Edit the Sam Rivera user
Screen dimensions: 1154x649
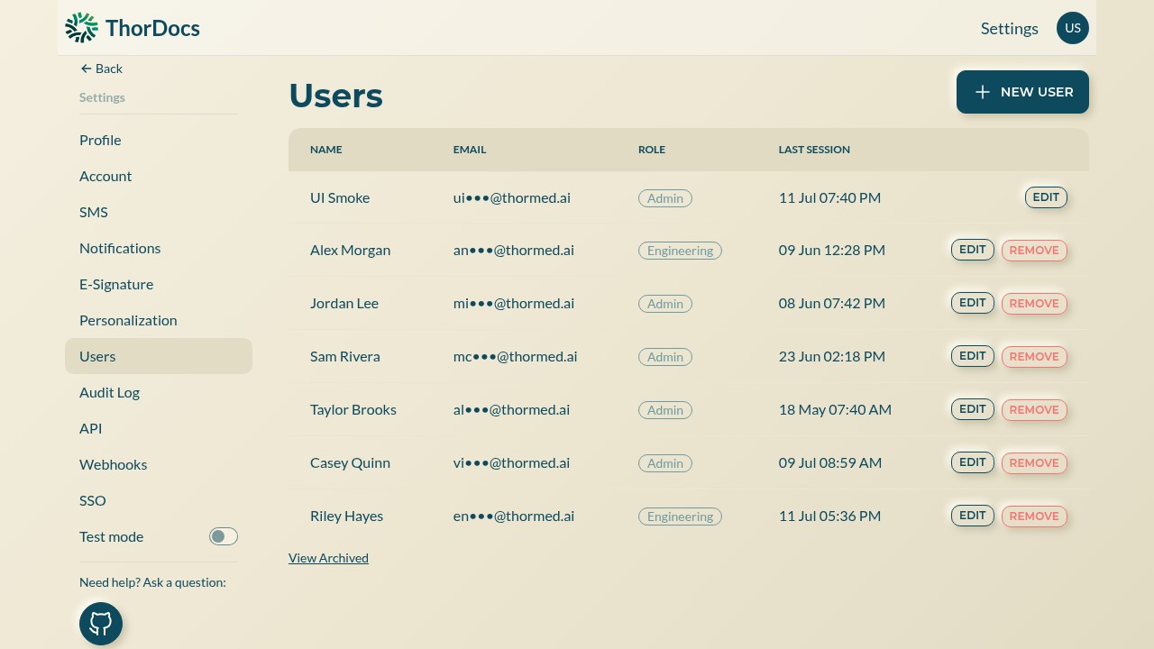(973, 356)
